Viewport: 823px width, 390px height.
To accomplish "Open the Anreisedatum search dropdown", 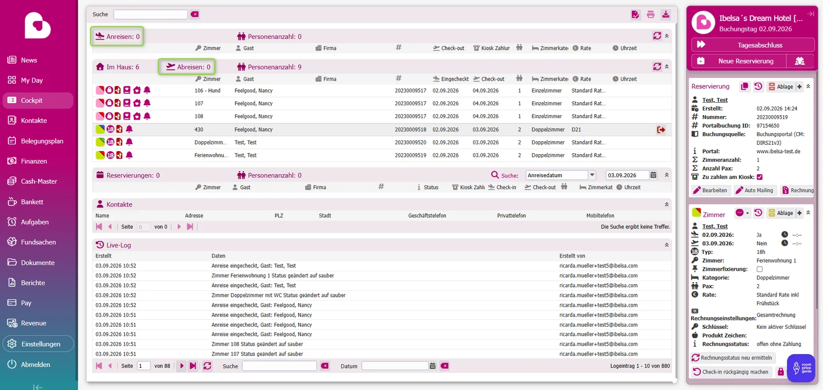I will (592, 175).
